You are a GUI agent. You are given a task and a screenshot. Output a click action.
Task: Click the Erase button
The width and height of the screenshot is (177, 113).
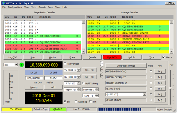(x=72, y=57)
